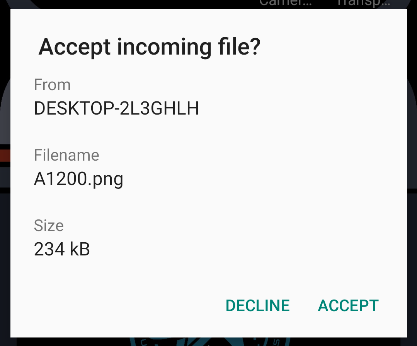417x346 pixels.
Task: Click the visible background image bottom edge
Action: tap(209, 344)
